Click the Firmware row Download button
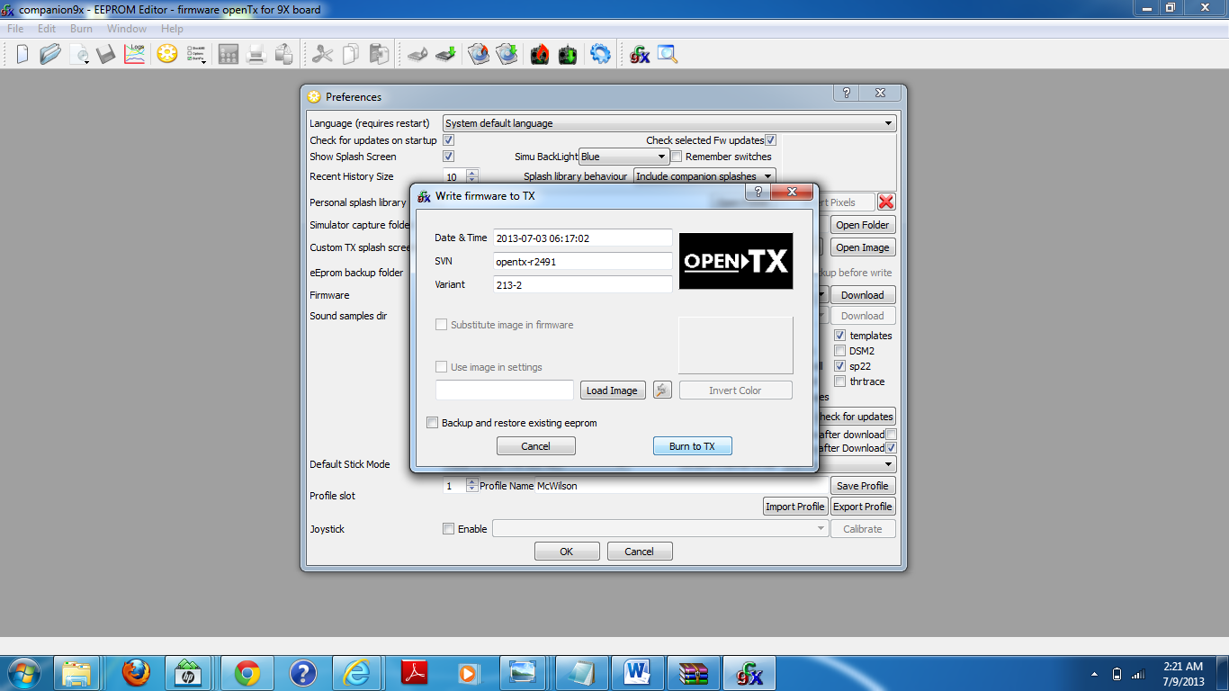 click(x=862, y=295)
